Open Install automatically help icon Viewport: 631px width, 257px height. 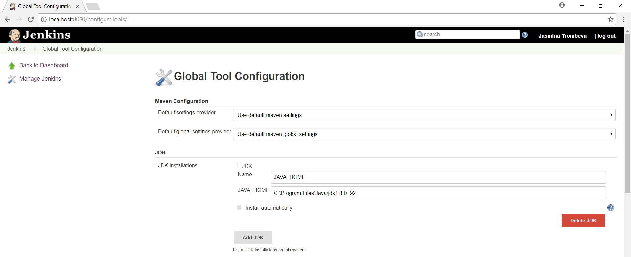pos(611,208)
